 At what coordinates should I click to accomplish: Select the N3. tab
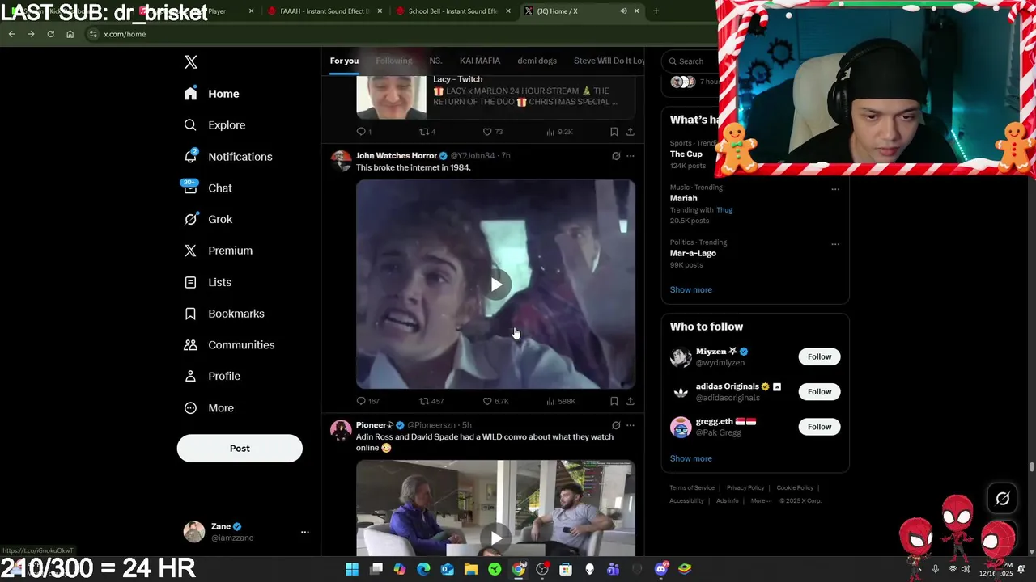(435, 61)
